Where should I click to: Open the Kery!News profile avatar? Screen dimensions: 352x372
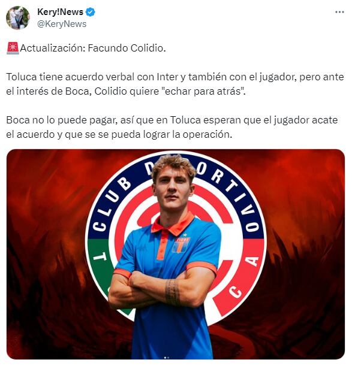point(18,18)
